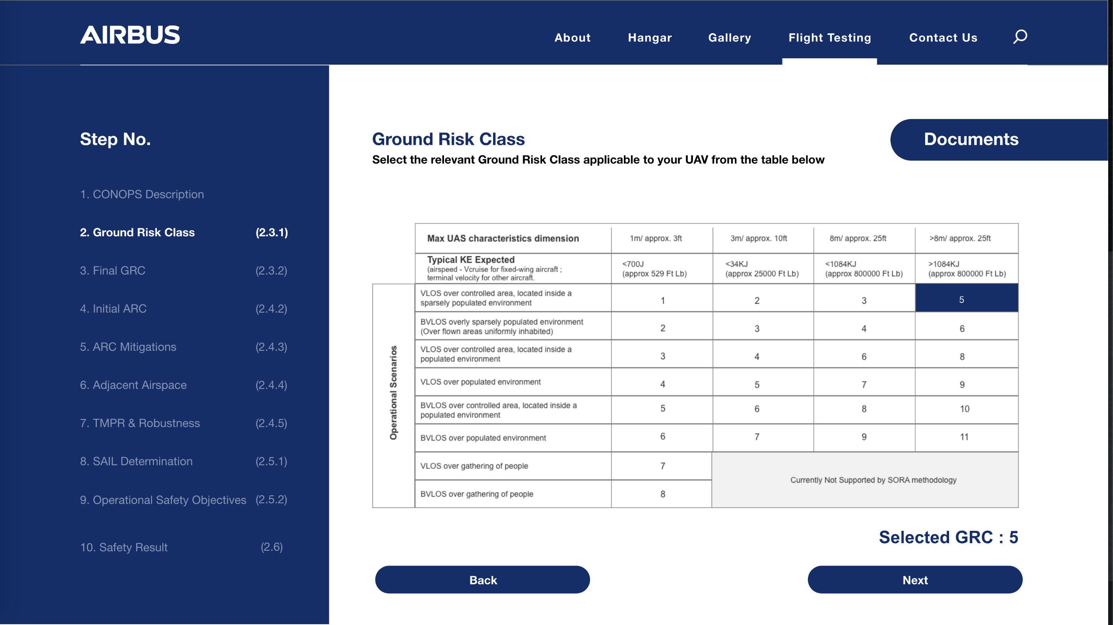Select highlighted GRC cell value 5

coord(966,299)
